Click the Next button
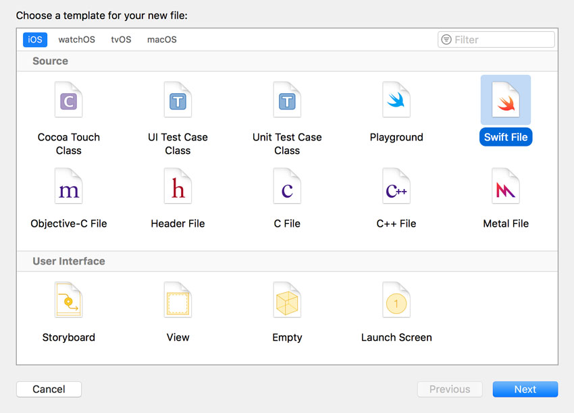This screenshot has height=413, width=574. 525,389
